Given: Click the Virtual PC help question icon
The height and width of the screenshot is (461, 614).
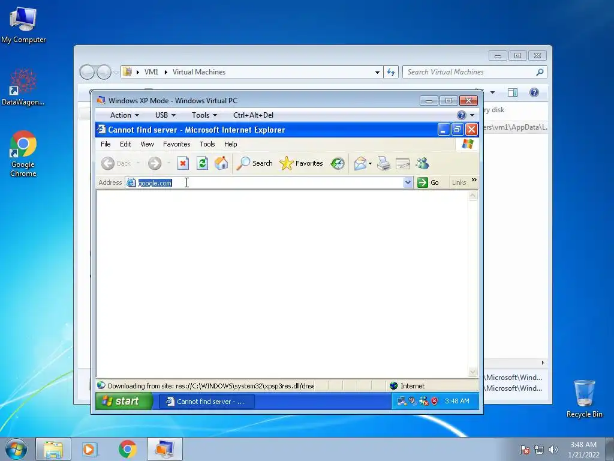Looking at the screenshot, I should pos(462,115).
